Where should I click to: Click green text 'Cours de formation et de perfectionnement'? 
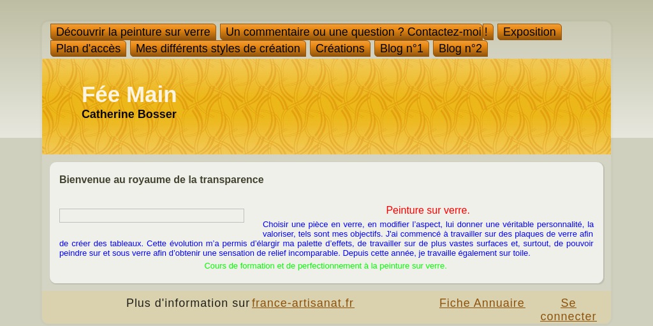[x=326, y=266]
